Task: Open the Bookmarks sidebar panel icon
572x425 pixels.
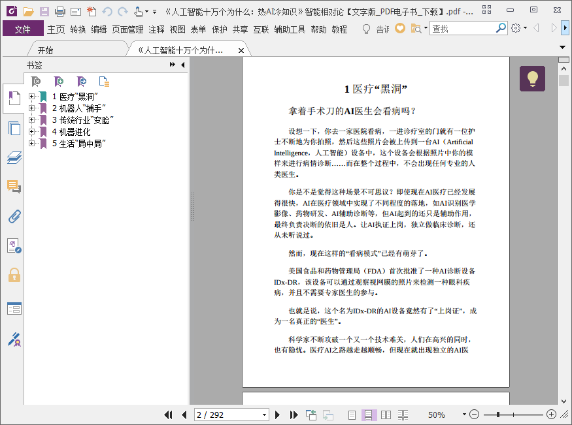Action: pyautogui.click(x=14, y=99)
